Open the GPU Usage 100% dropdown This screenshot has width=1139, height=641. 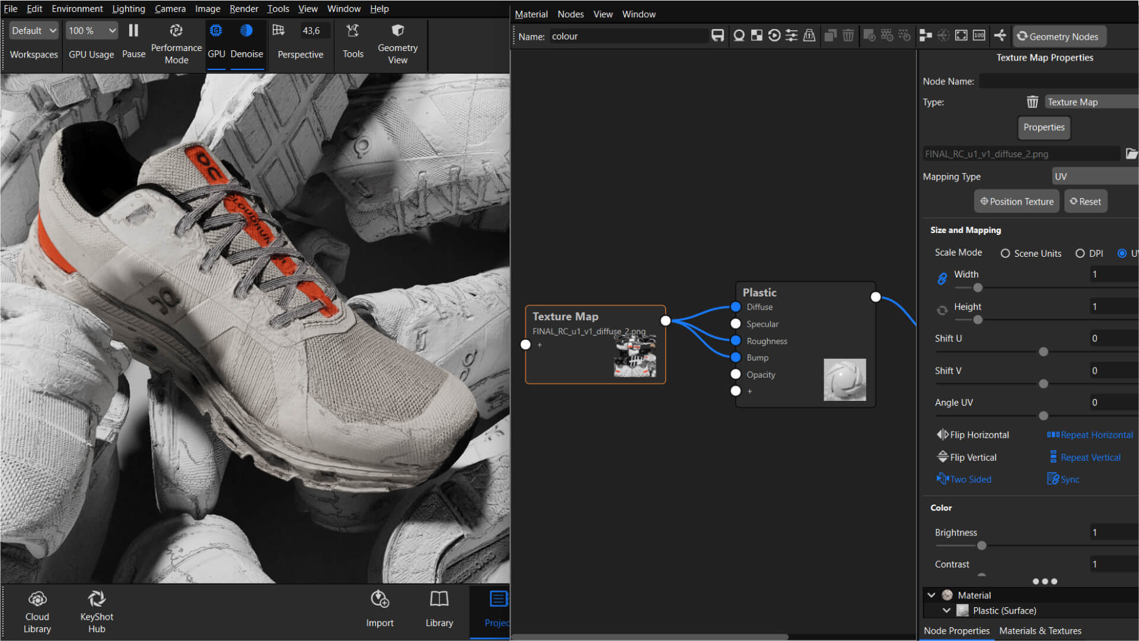pyautogui.click(x=91, y=30)
